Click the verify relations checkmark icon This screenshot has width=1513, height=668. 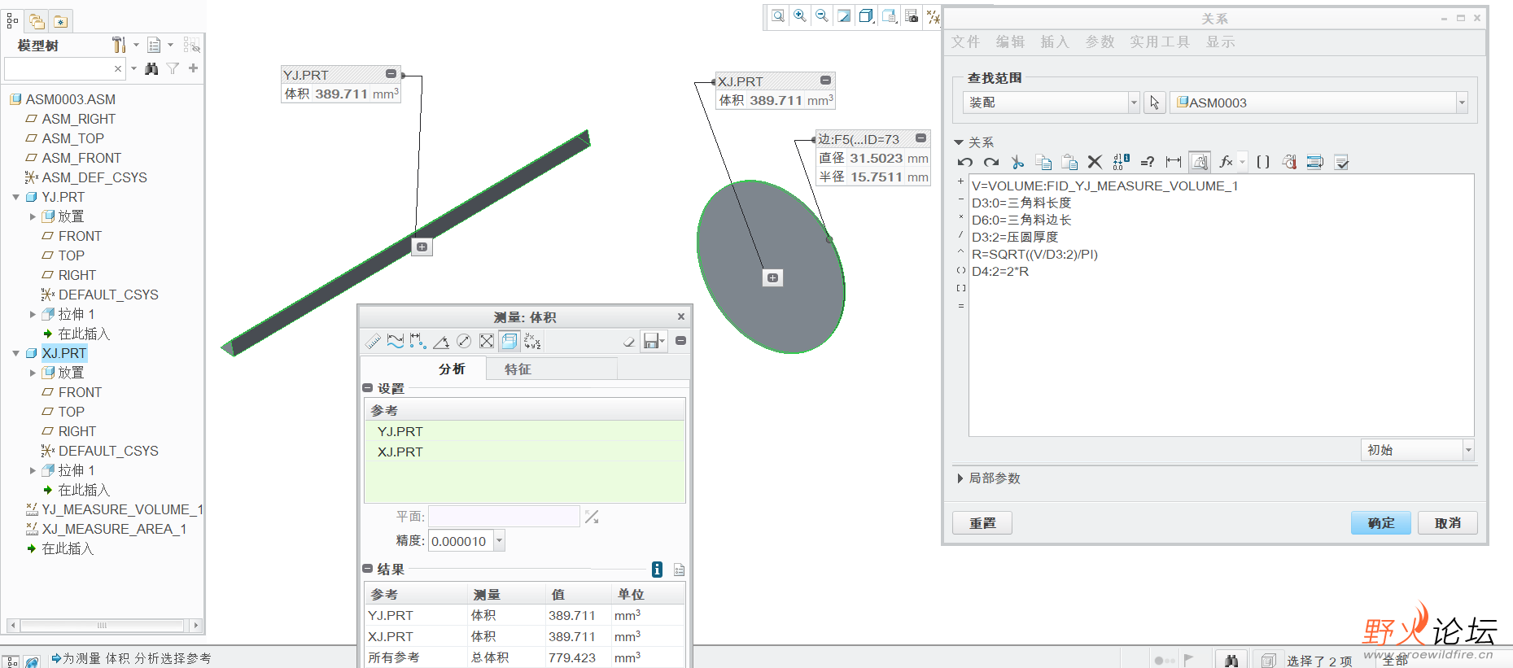click(1342, 162)
